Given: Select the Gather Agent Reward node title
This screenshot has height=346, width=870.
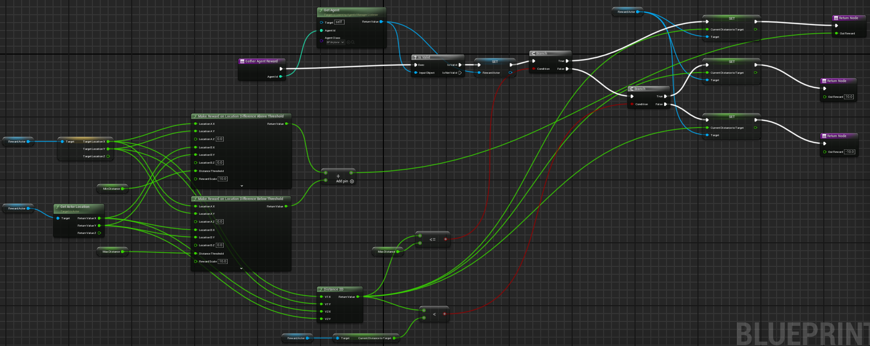Looking at the screenshot, I should (x=261, y=61).
